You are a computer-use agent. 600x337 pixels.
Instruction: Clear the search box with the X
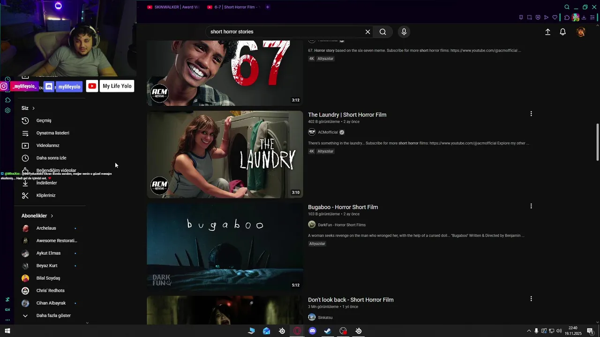[367, 32]
